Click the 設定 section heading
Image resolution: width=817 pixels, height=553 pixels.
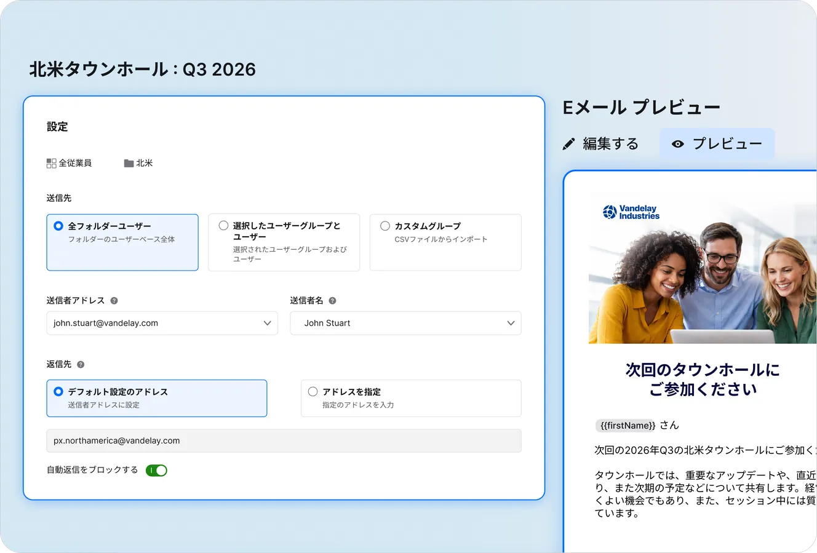coord(57,127)
